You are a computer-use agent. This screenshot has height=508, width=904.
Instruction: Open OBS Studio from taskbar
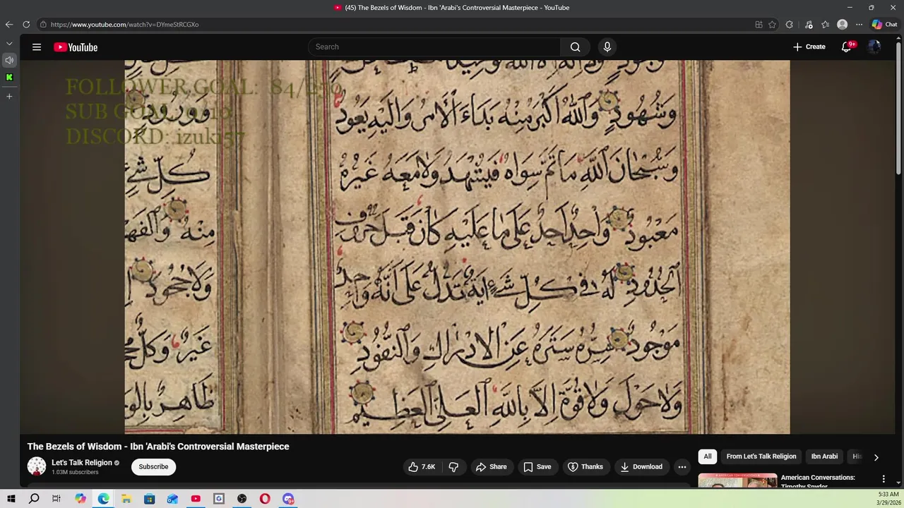tap(242, 499)
